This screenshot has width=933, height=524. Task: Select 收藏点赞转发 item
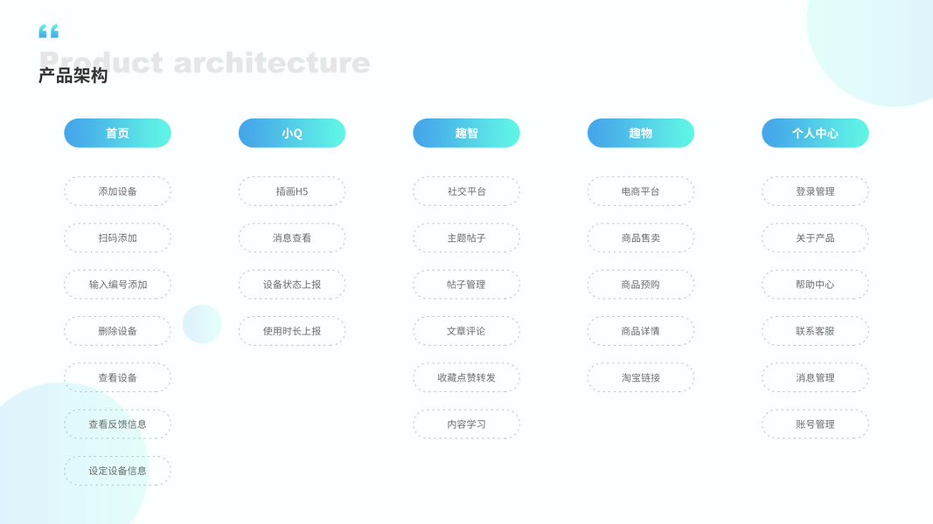click(466, 377)
